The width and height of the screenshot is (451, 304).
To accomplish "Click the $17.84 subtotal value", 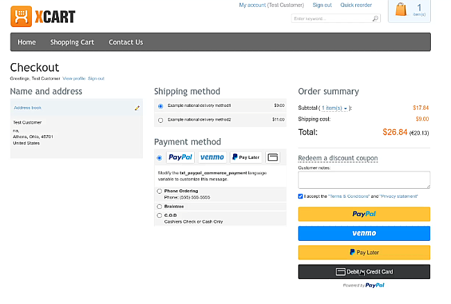I will [420, 108].
